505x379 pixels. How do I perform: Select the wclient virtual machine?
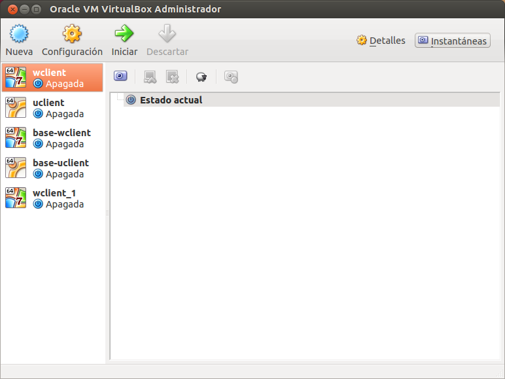(52, 78)
